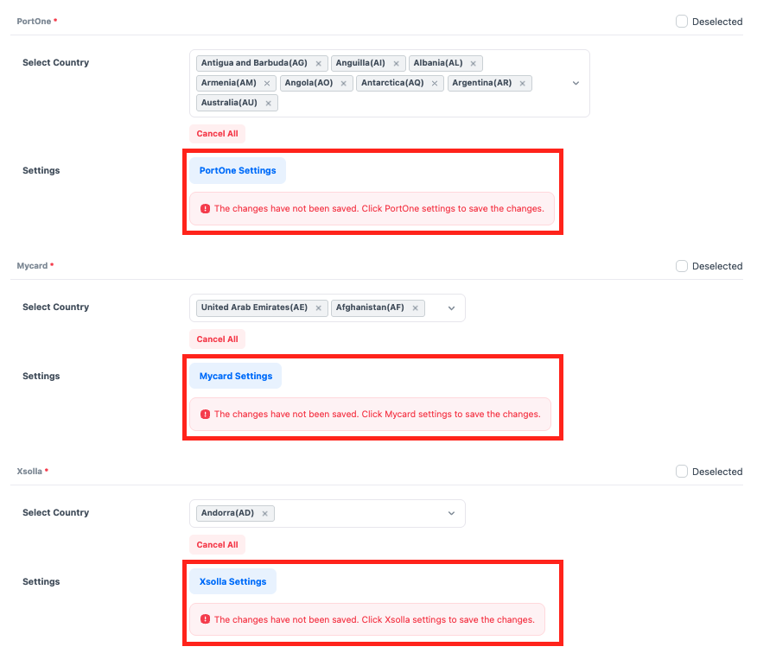The image size is (757, 672).
Task: Toggle the Mycard Deselected checkbox
Action: (x=682, y=266)
